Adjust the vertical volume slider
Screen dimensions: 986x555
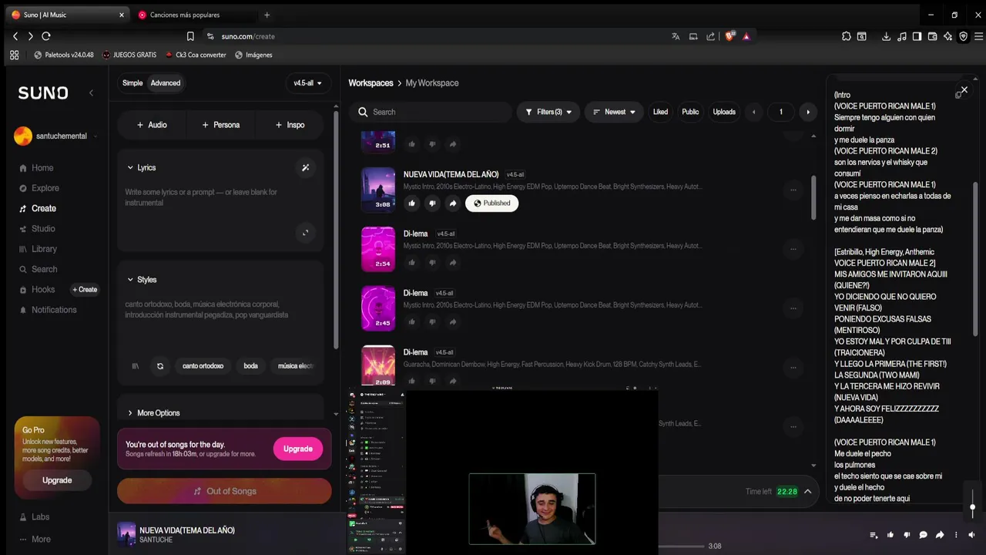[973, 506]
